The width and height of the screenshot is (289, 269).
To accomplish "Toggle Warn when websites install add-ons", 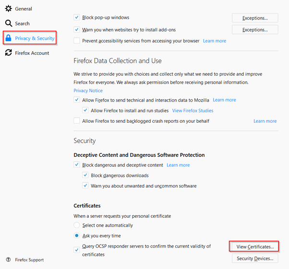I will coord(77,29).
